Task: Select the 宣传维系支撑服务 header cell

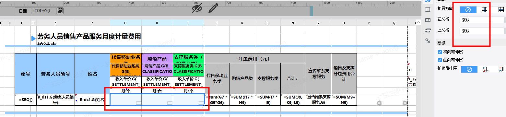Action: coord(318,74)
